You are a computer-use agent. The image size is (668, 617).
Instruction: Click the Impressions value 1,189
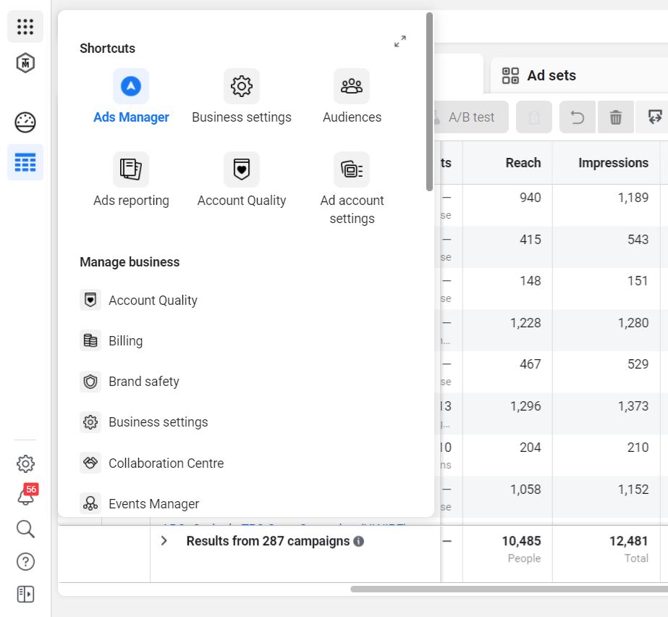pyautogui.click(x=633, y=198)
